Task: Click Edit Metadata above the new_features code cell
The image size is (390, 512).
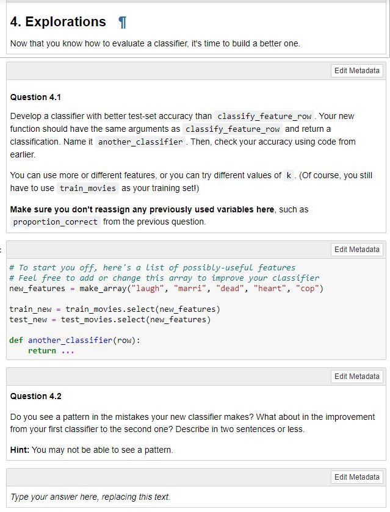Action: coord(356,250)
